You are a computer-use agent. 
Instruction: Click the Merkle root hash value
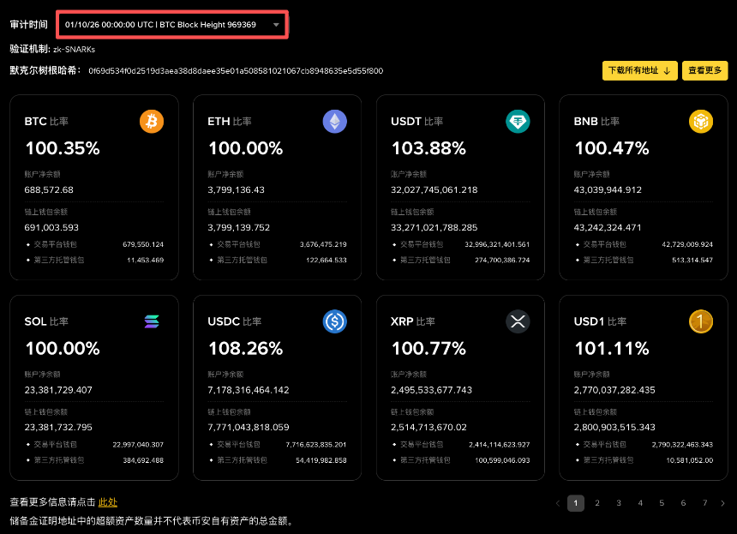pos(236,71)
